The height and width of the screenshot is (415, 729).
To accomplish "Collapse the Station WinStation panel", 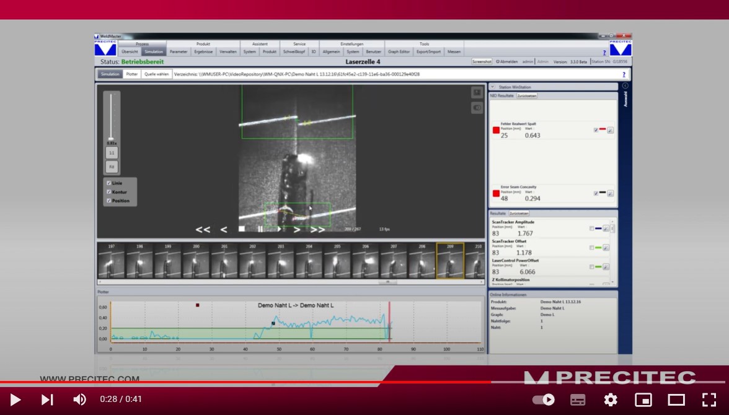I will pyautogui.click(x=492, y=87).
